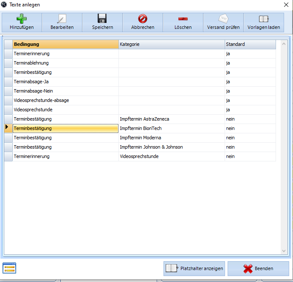This screenshot has width=293, height=282.
Task: Click the Standard column header
Action: pyautogui.click(x=250, y=44)
